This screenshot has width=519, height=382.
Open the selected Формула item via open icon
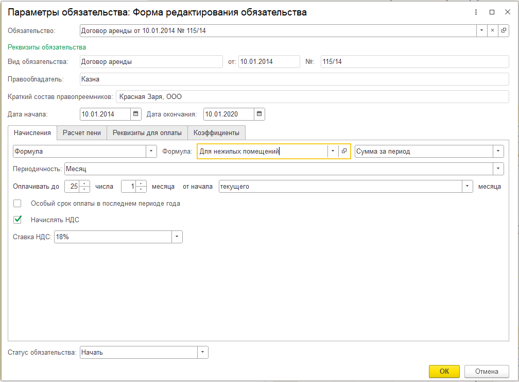tap(344, 151)
